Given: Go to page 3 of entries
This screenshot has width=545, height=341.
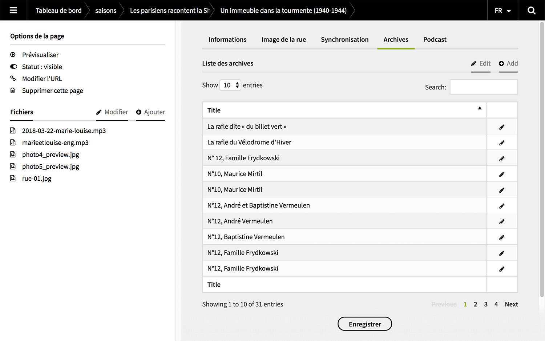Looking at the screenshot, I should [x=486, y=304].
